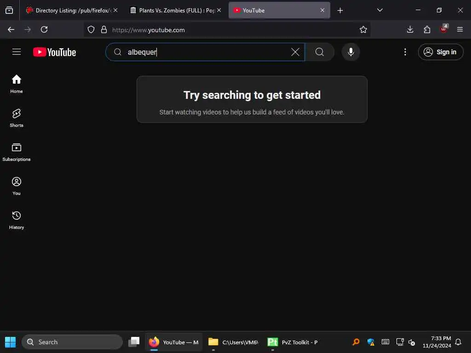Click the muted volume tray icon
This screenshot has width=471, height=353.
[412, 342]
